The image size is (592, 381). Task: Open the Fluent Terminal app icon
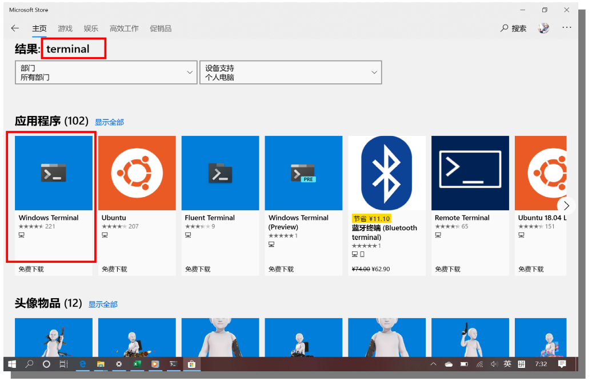pyautogui.click(x=220, y=173)
